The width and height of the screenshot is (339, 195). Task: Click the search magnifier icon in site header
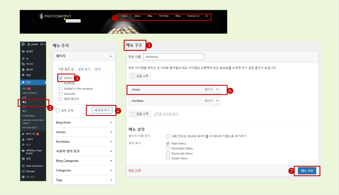207,16
